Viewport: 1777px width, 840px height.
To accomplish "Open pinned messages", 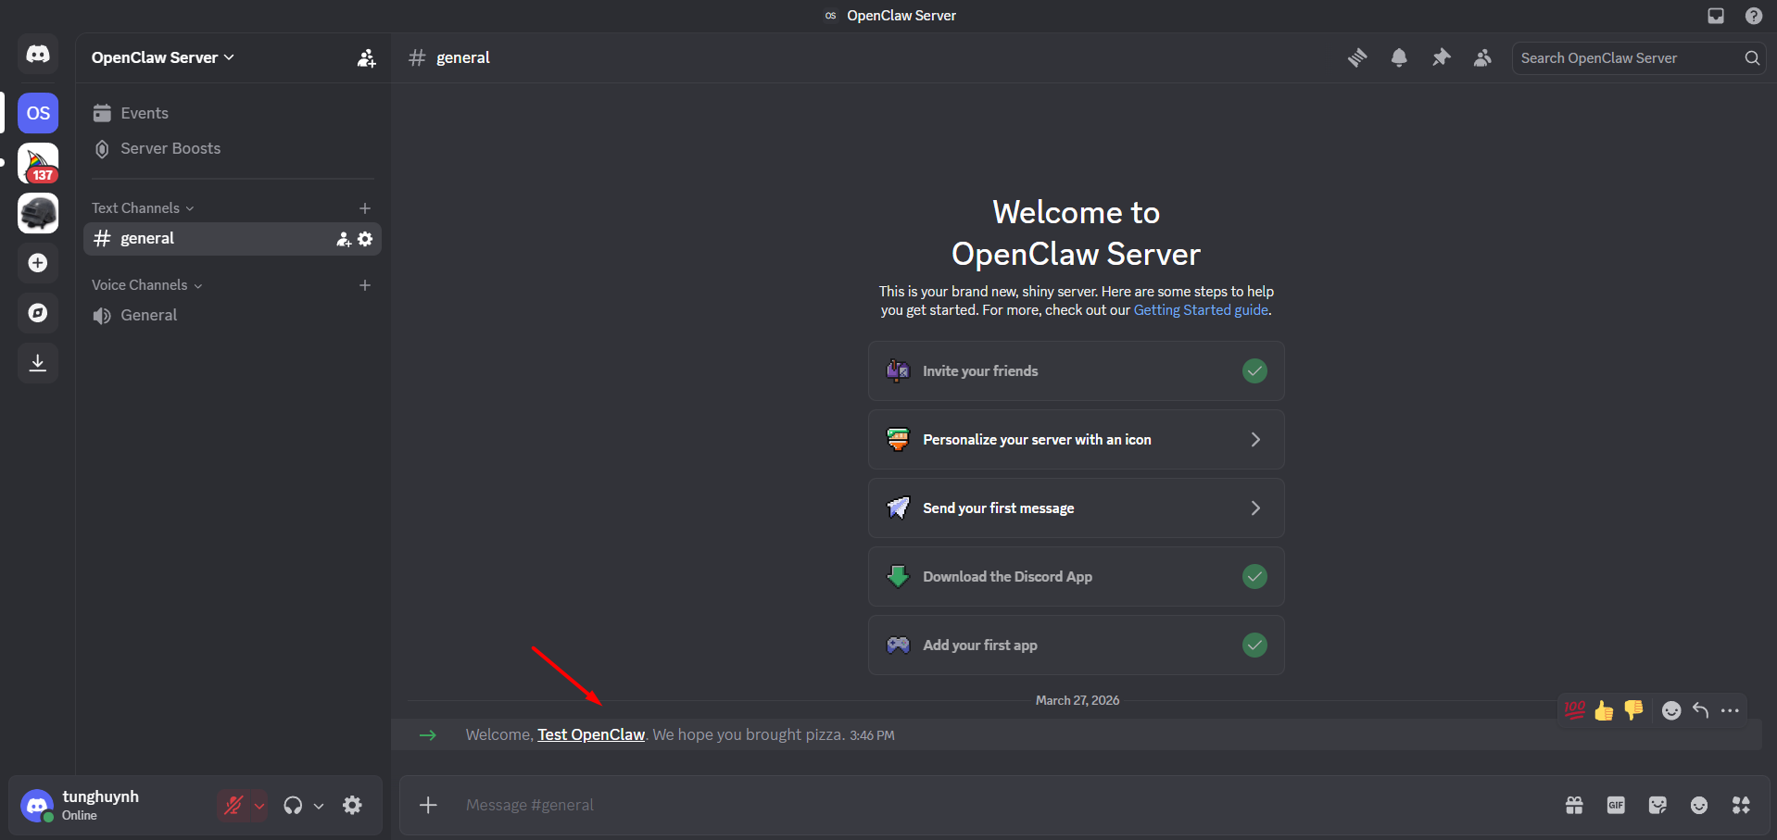I will tap(1441, 57).
